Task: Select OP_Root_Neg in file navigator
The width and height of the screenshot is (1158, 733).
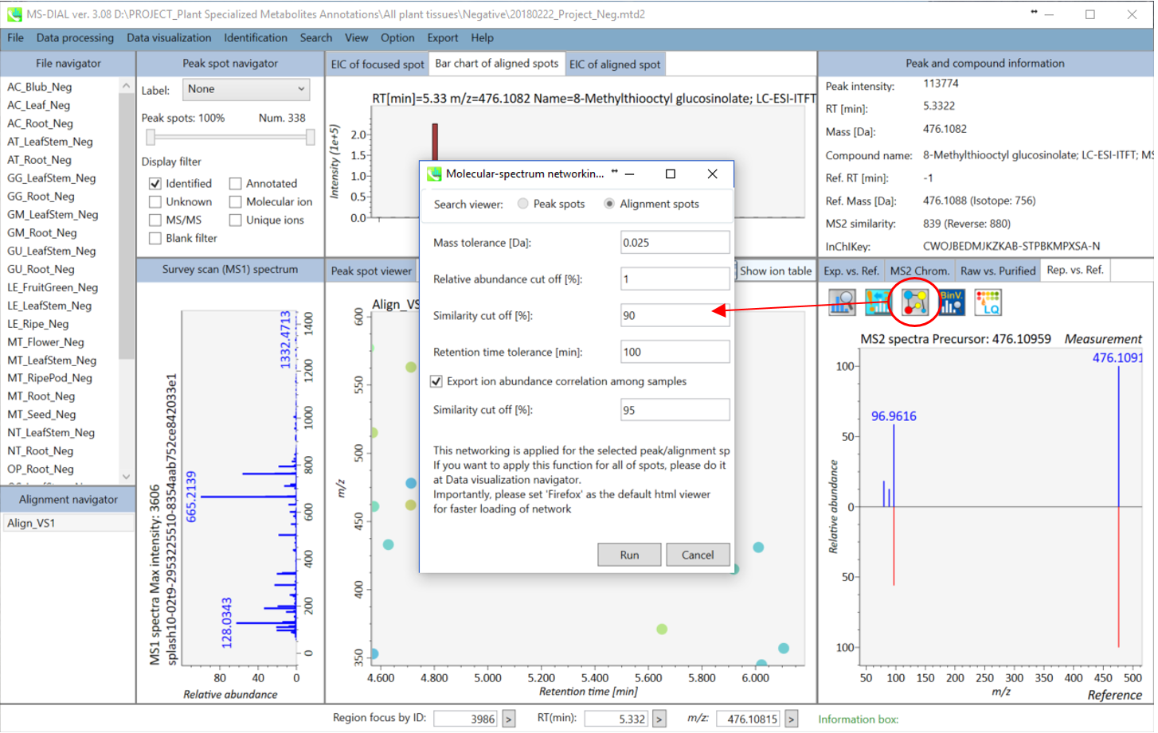Action: tap(41, 470)
